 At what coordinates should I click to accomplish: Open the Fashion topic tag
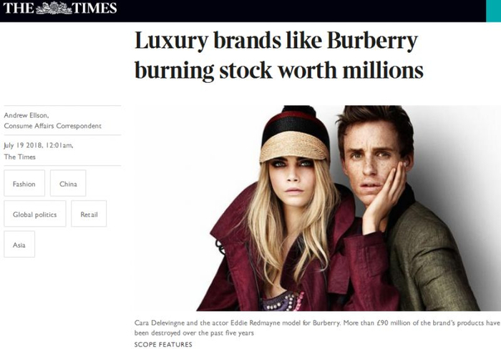point(24,183)
